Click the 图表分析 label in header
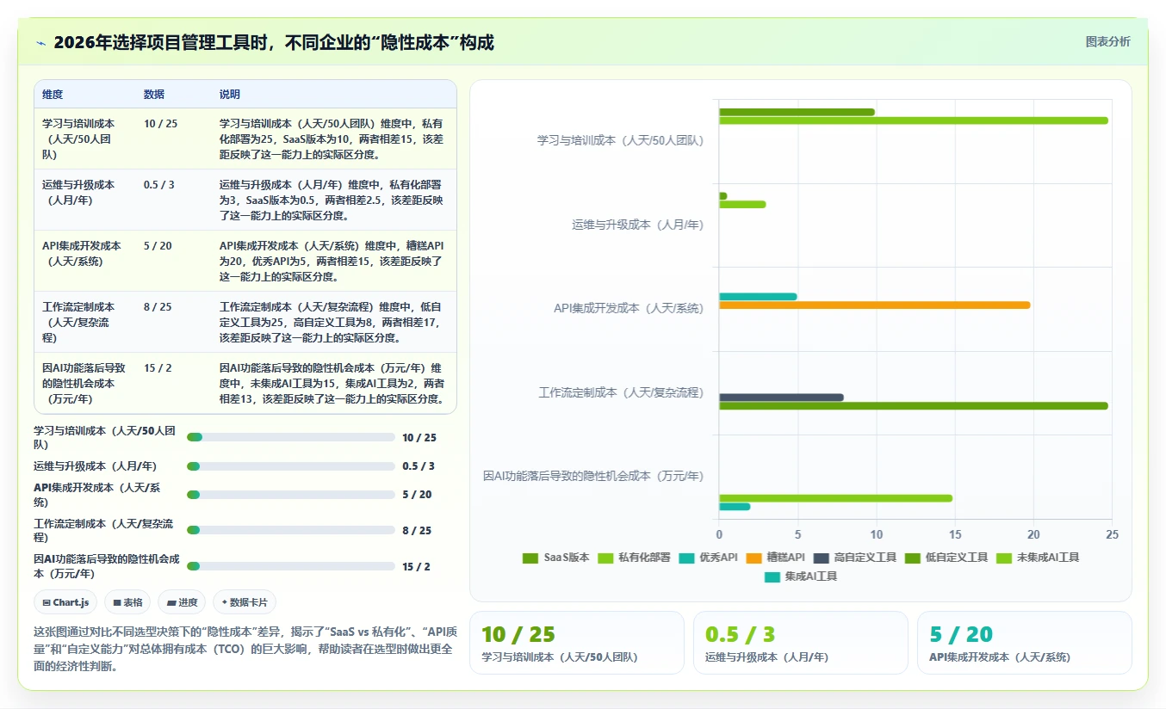 coord(1107,41)
